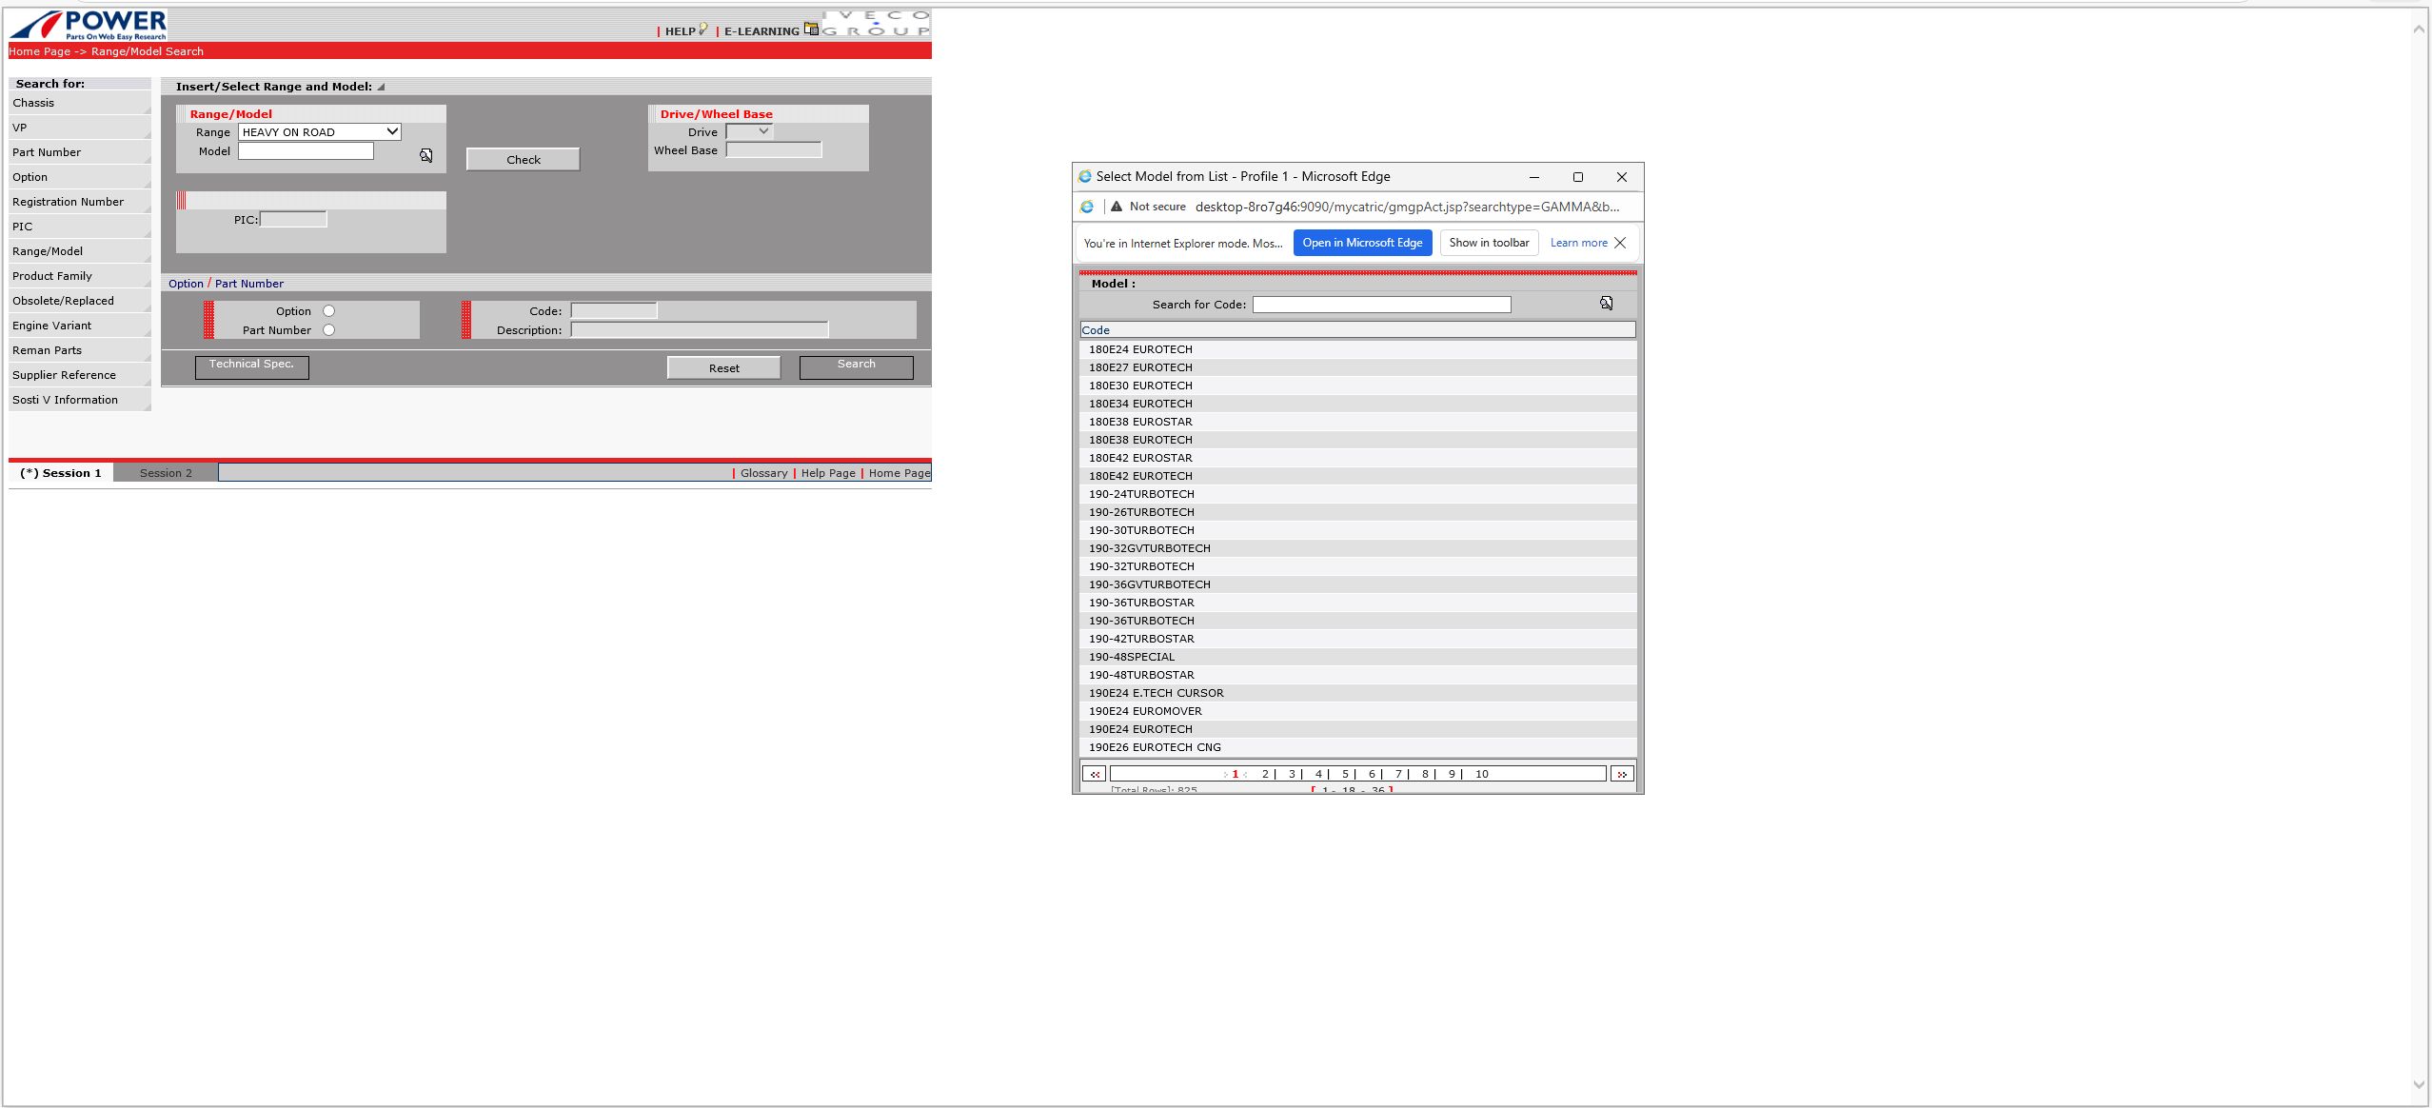The image size is (2432, 1108).
Task: Go to first page arrow in popup
Action: [1094, 774]
